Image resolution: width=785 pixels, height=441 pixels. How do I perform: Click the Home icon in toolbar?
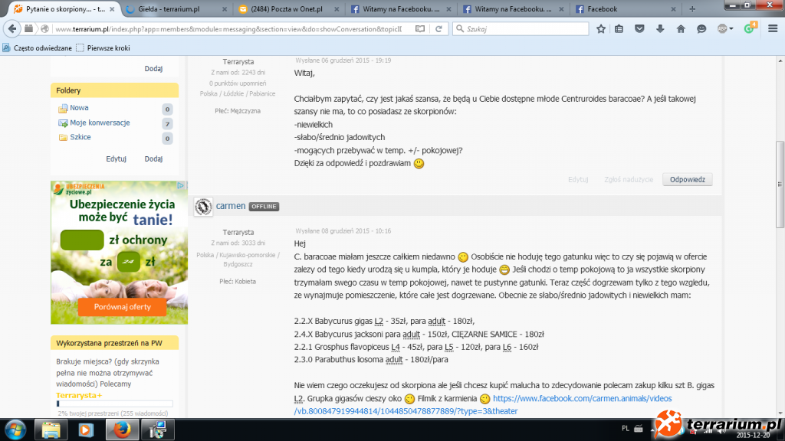pos(681,29)
